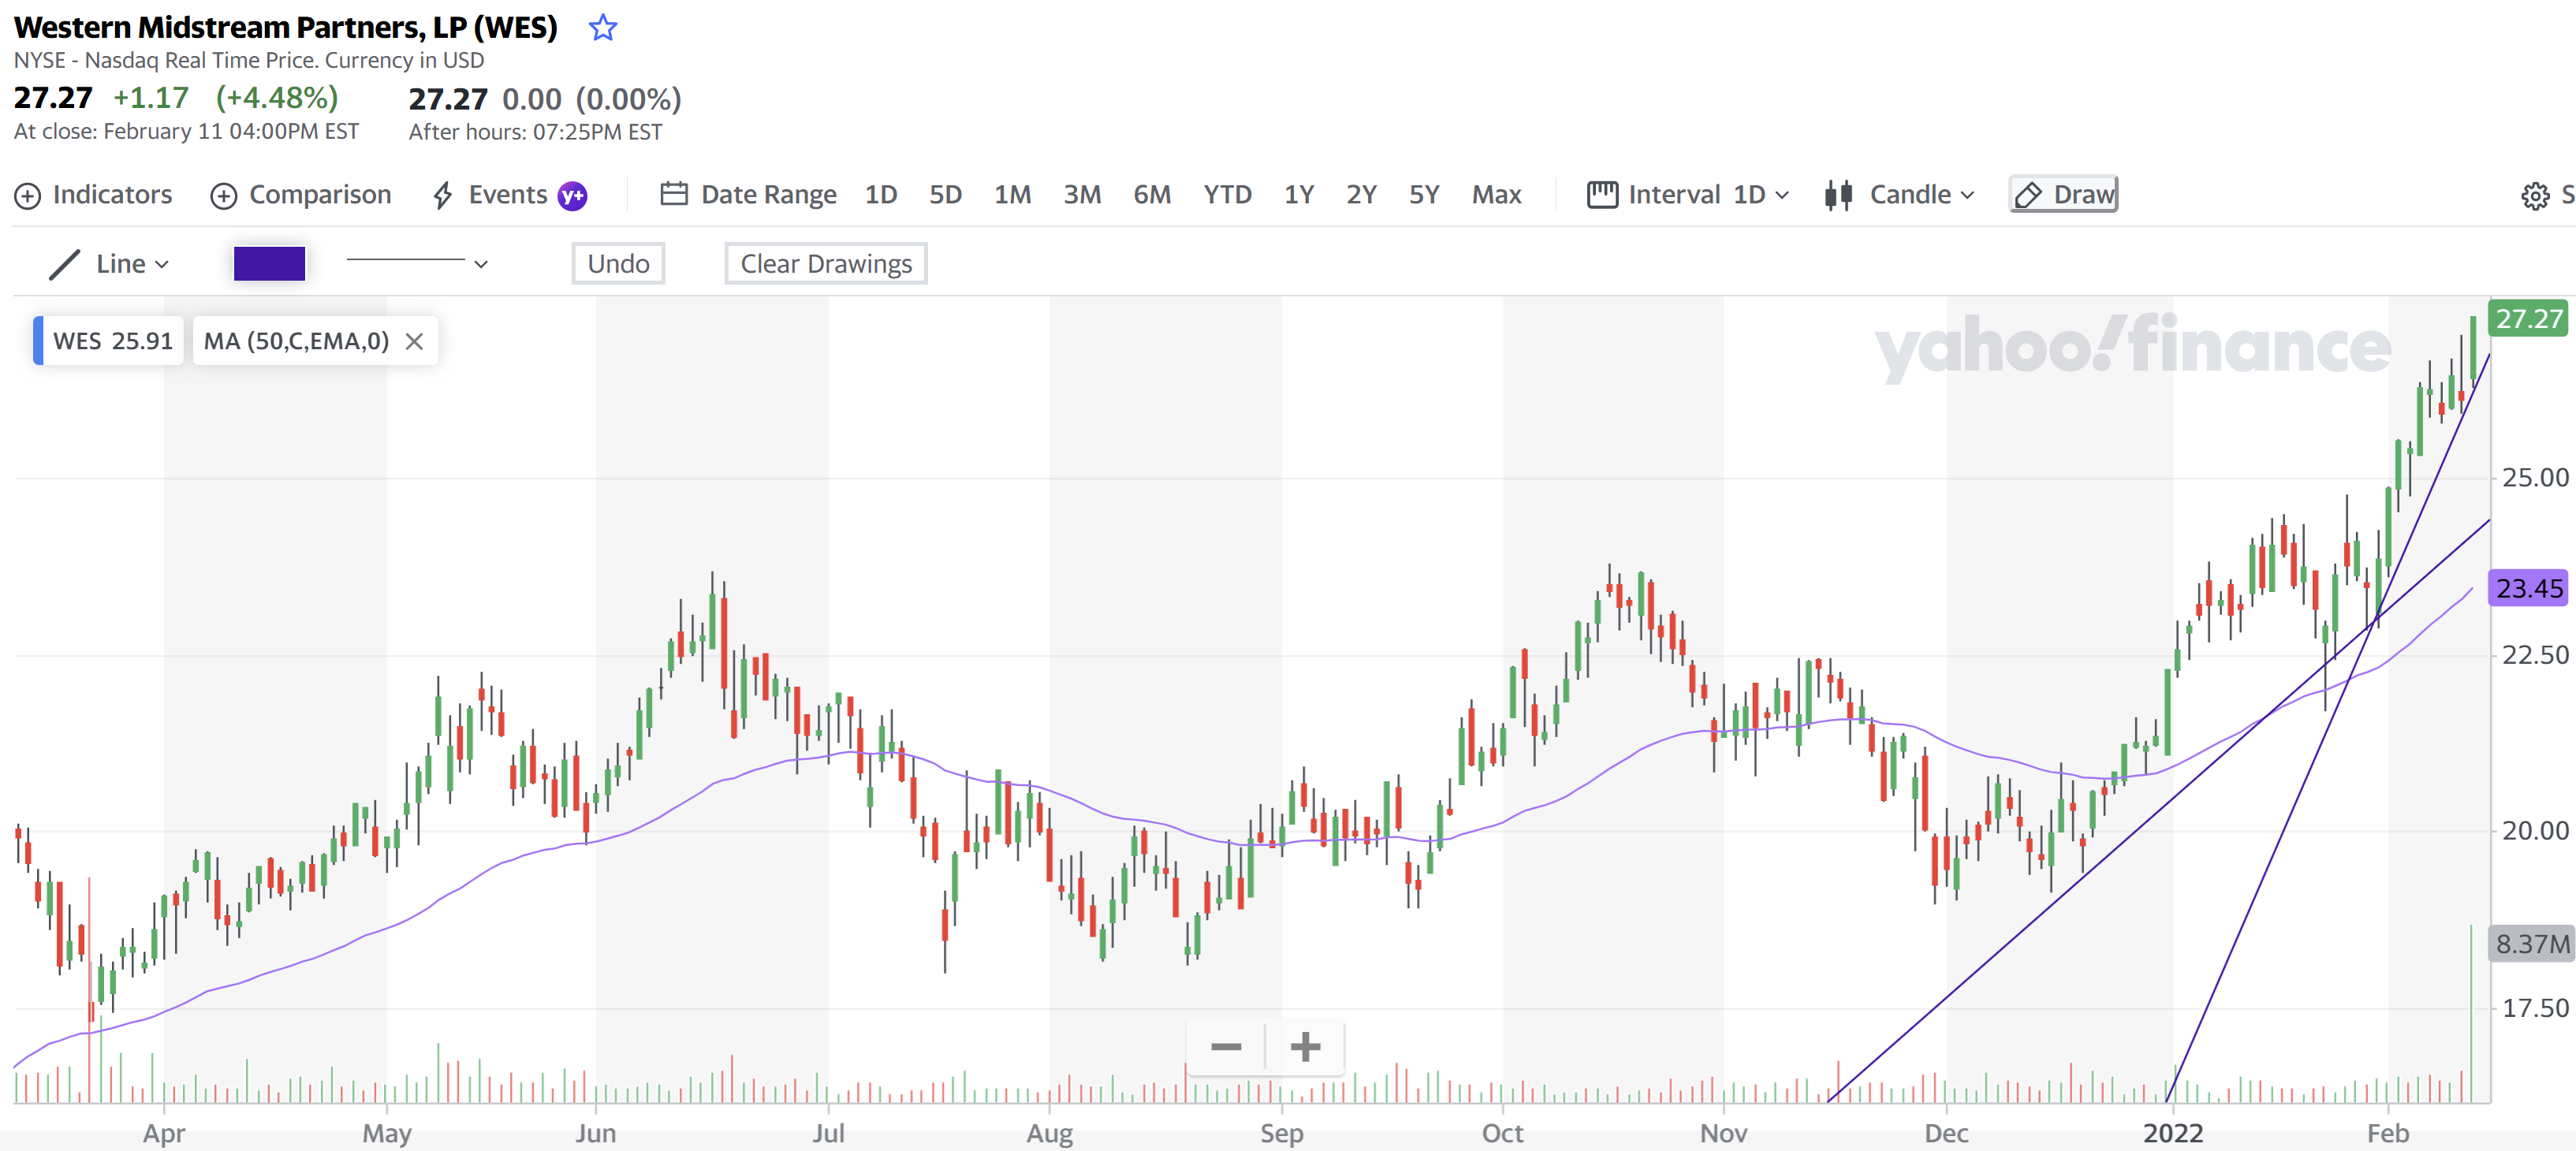Select the 1Y date range

(x=1299, y=195)
